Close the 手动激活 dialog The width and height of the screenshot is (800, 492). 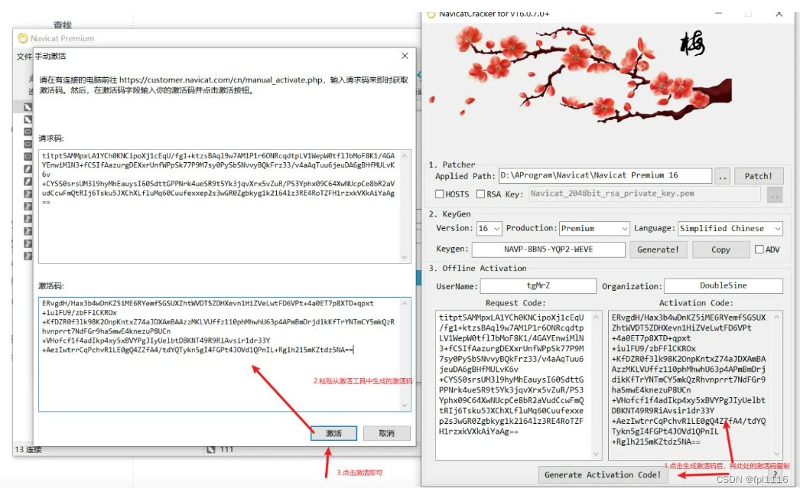tap(405, 56)
